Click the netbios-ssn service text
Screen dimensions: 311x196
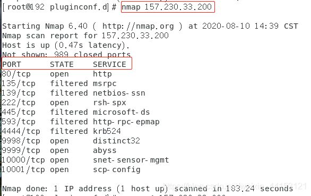(119, 93)
